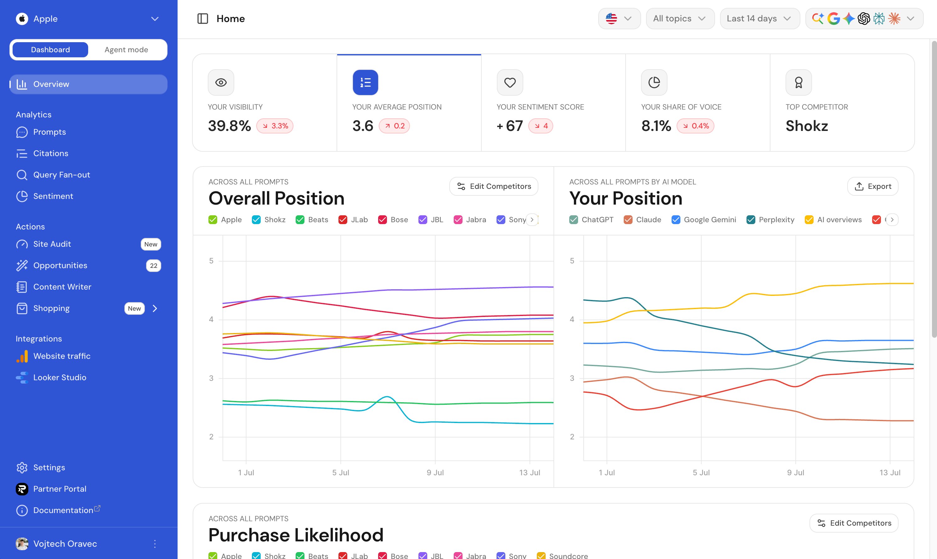Click Edit Competitors in Purchase Likelihood
Viewport: 937px width, 559px height.
[x=854, y=523]
